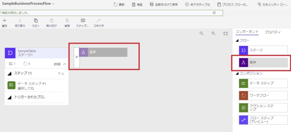Image resolution: width=291 pixels, height=132 pixels.
Task: Click the ワークフロー orange circle icon
Action: point(244,95)
